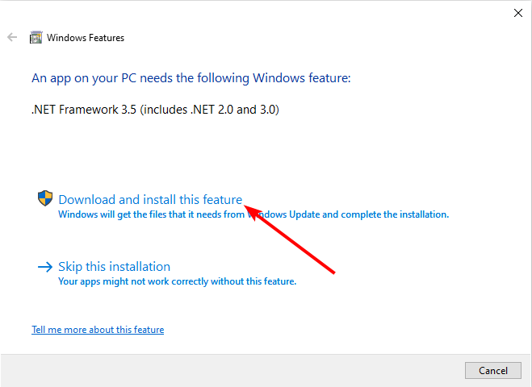Click the 'An app on your PC needs' heading
This screenshot has height=387, width=532.
coord(191,78)
